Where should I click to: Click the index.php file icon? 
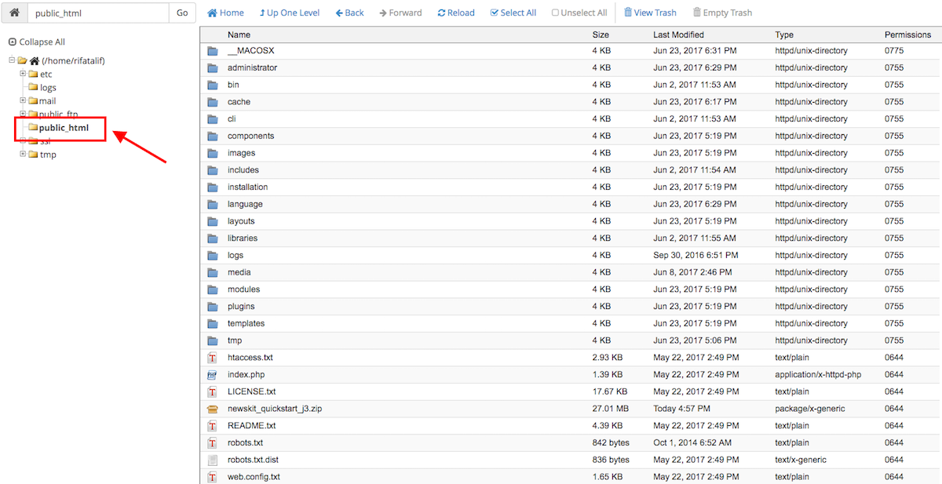(212, 375)
